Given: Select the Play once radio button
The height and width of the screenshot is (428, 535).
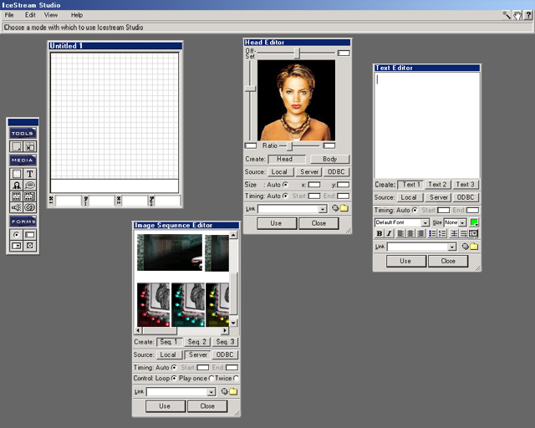Looking at the screenshot, I should (211, 378).
